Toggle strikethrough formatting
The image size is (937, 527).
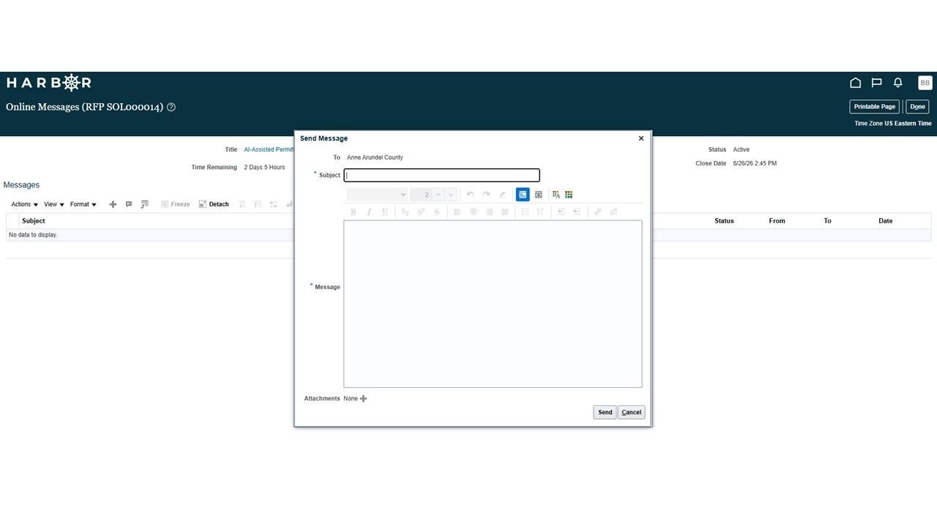point(437,212)
